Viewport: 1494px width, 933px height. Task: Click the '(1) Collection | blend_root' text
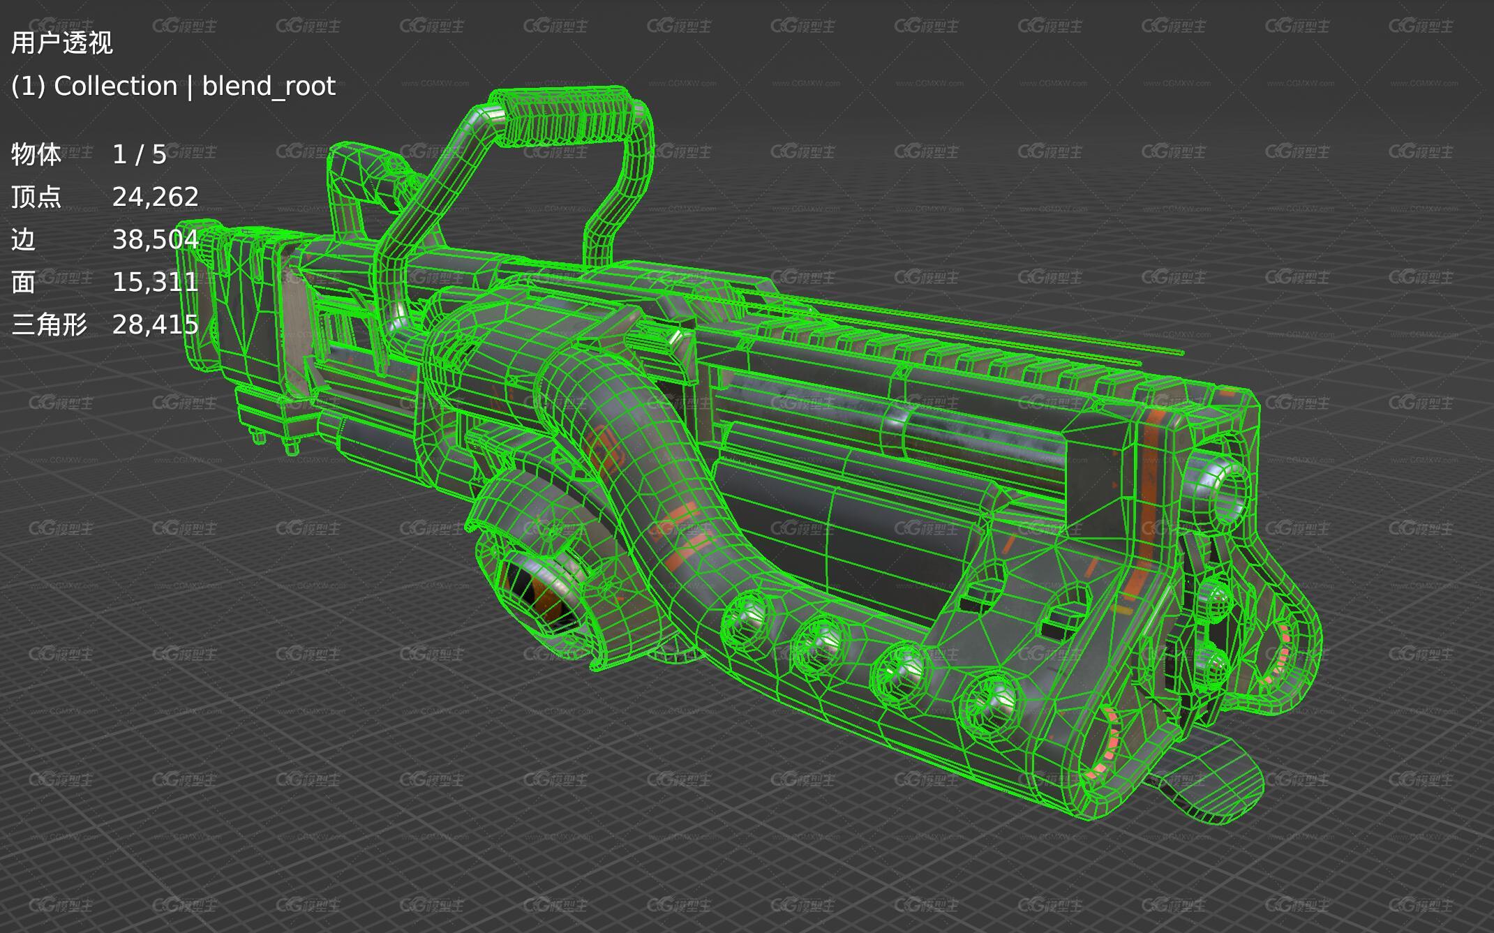[x=173, y=87]
